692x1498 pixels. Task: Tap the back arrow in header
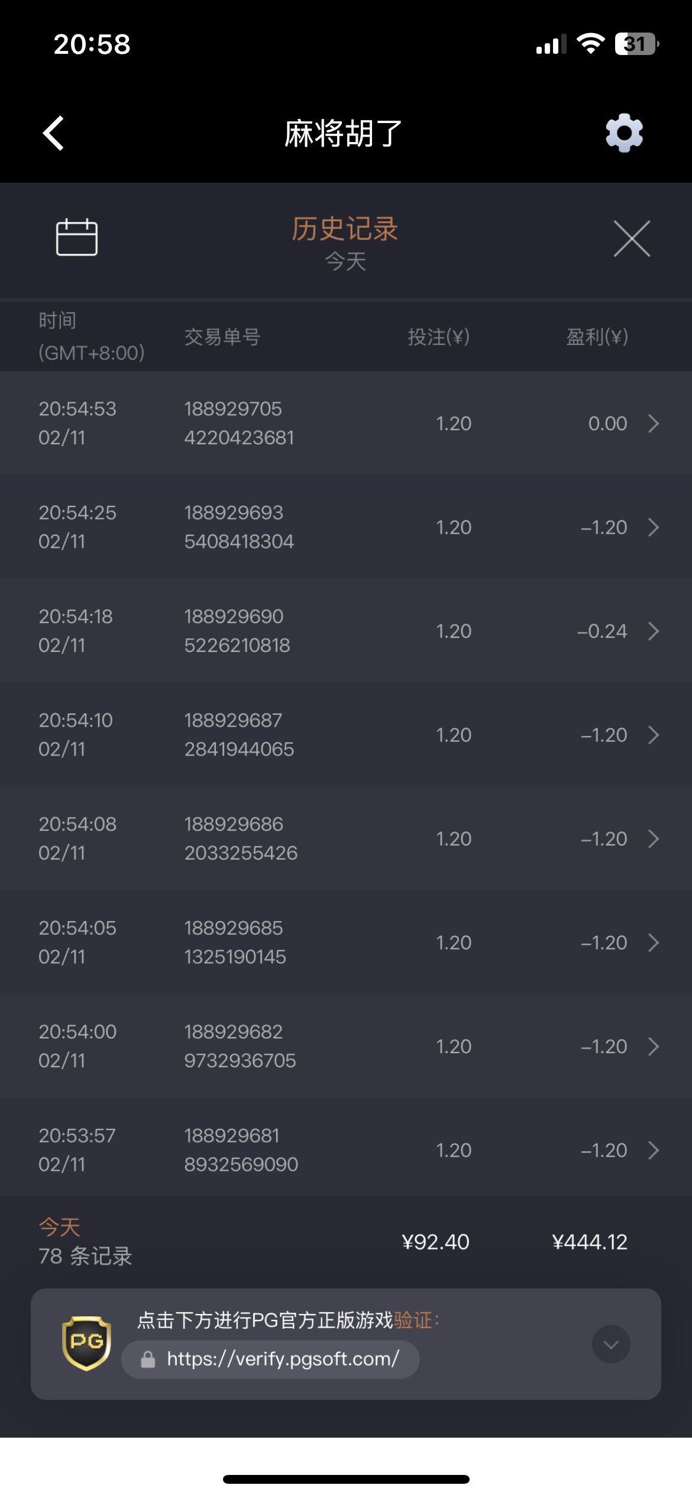[x=53, y=133]
